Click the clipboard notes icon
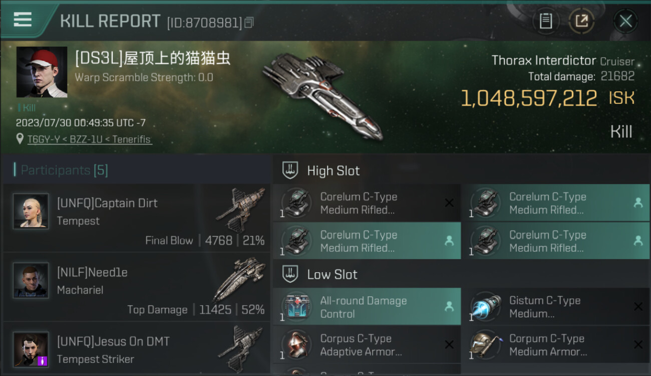This screenshot has width=651, height=376. pos(545,21)
